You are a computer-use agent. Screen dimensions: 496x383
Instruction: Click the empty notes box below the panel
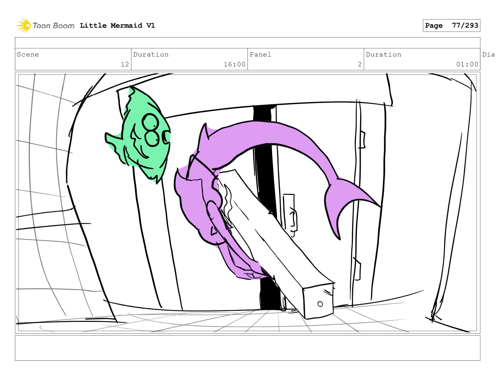[247, 348]
